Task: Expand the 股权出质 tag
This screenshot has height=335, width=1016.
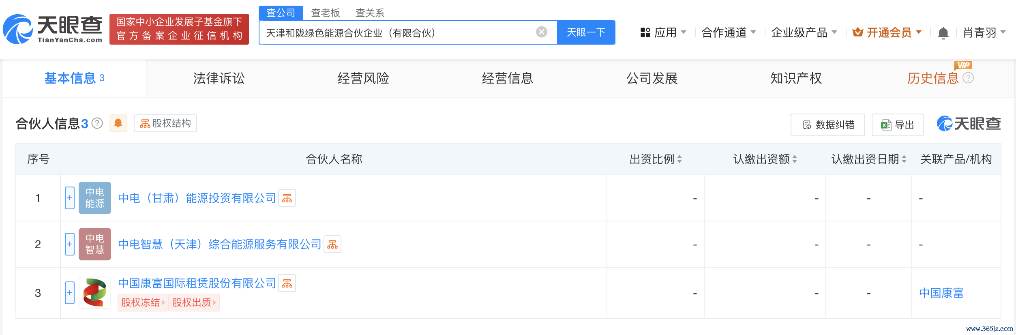Action: coord(194,303)
